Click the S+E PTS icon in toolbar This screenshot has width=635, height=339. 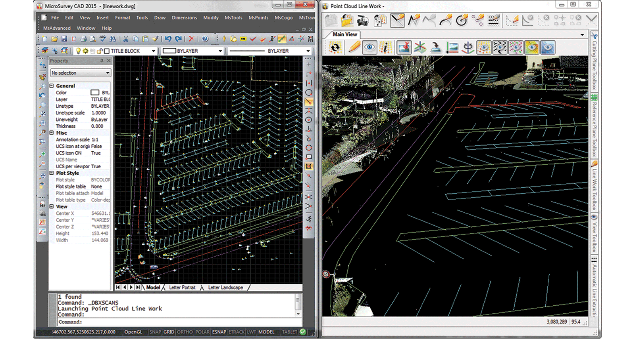pos(311,39)
